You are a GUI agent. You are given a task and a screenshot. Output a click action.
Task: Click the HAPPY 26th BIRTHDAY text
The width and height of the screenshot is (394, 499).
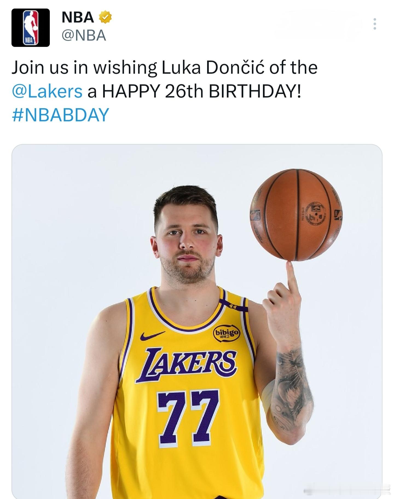point(202,91)
